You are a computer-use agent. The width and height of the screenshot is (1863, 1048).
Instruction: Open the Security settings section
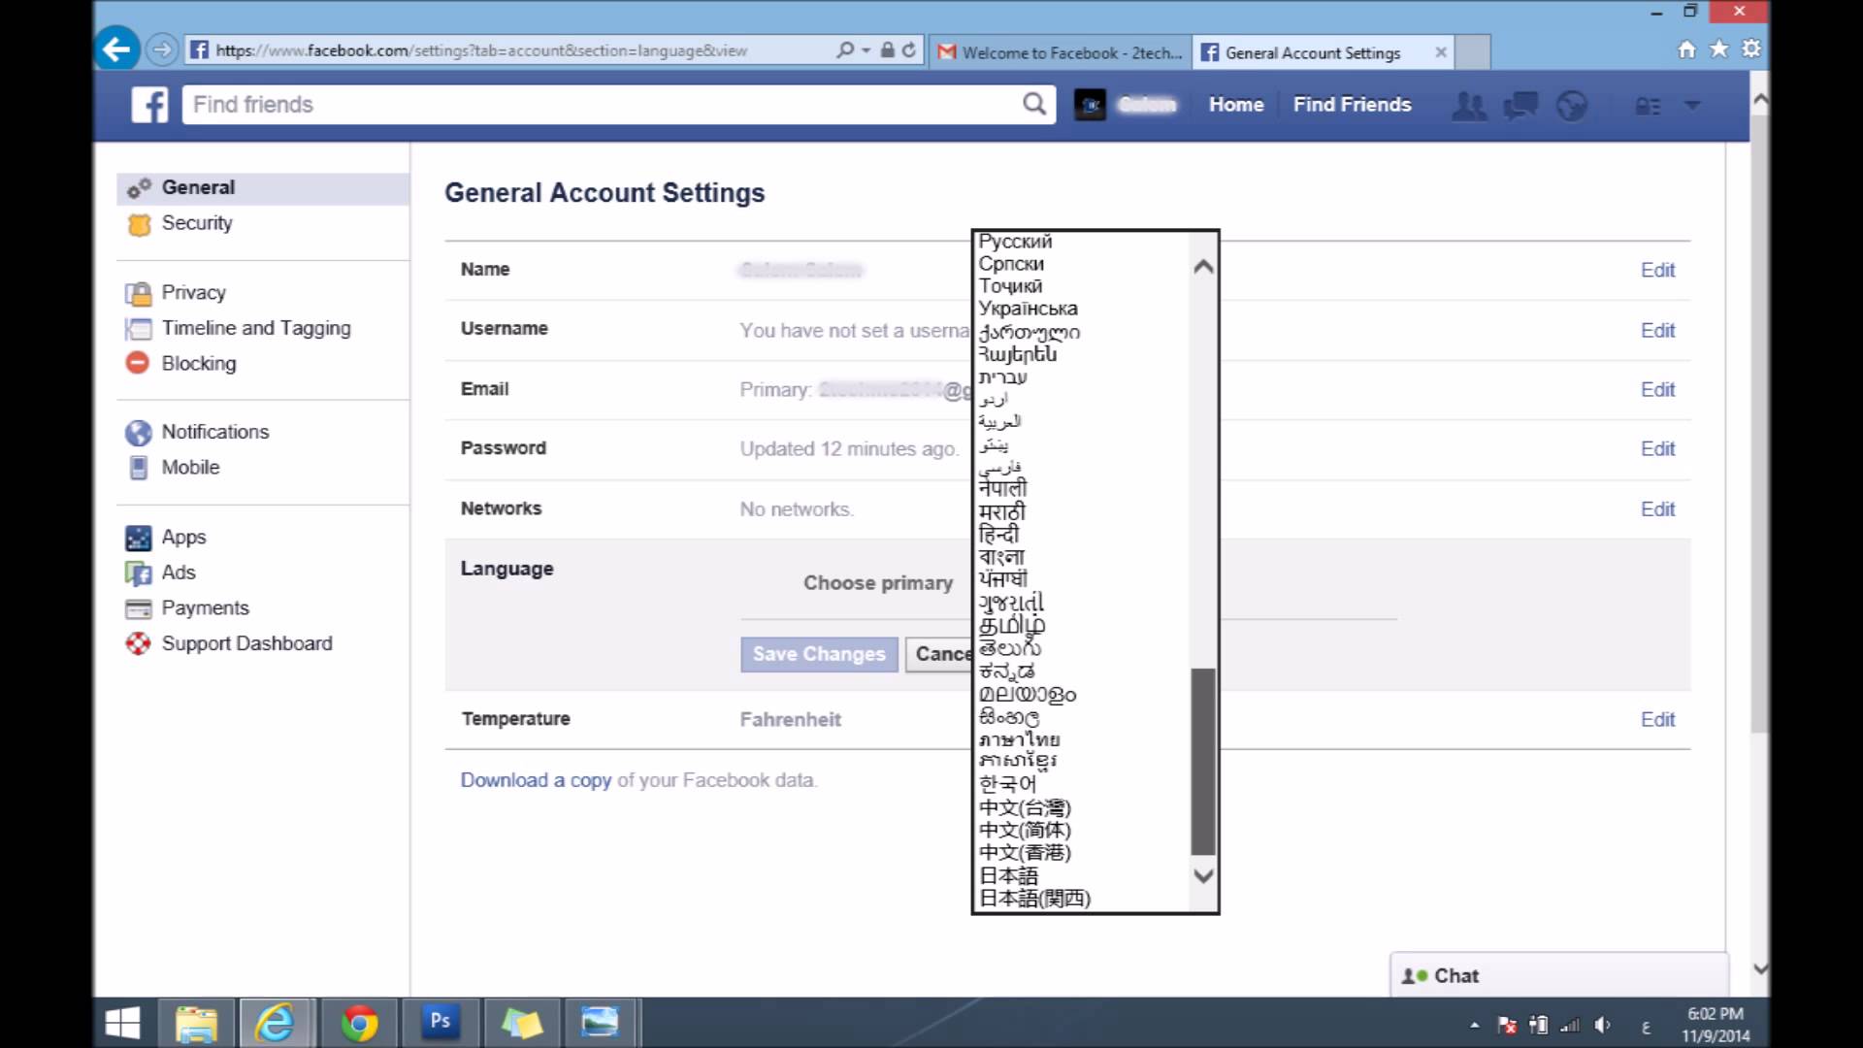197,223
